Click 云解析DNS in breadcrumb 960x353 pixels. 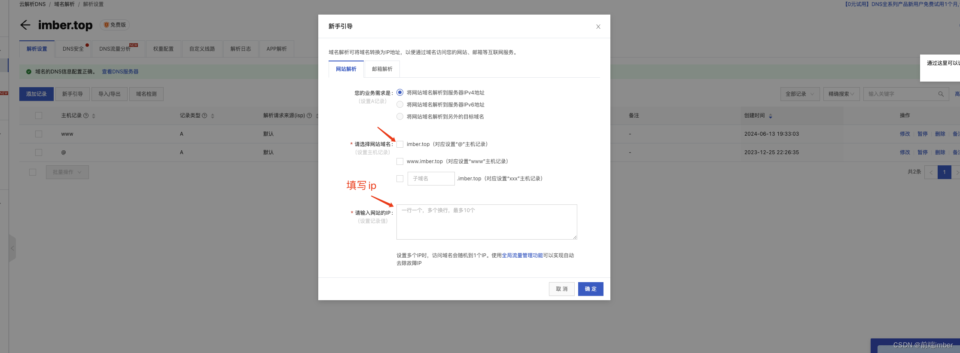tap(32, 4)
